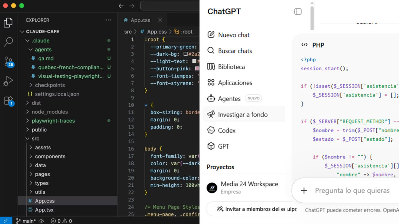Click the Pregunta lo que quieras input

click(x=352, y=191)
